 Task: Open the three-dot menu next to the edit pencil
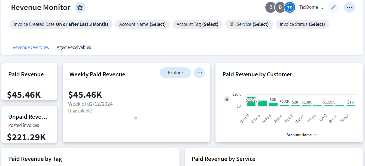[x=349, y=7]
